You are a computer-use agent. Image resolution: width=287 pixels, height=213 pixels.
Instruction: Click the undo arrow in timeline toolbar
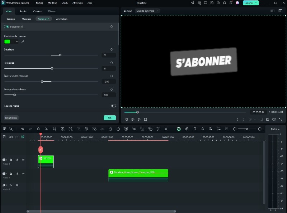tap(23, 129)
